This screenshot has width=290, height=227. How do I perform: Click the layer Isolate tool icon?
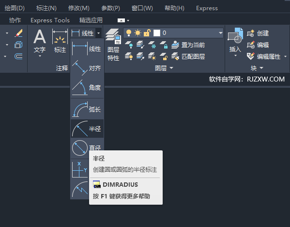[x=140, y=45]
